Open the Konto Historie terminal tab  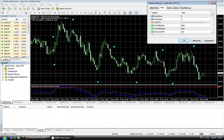(18, 130)
